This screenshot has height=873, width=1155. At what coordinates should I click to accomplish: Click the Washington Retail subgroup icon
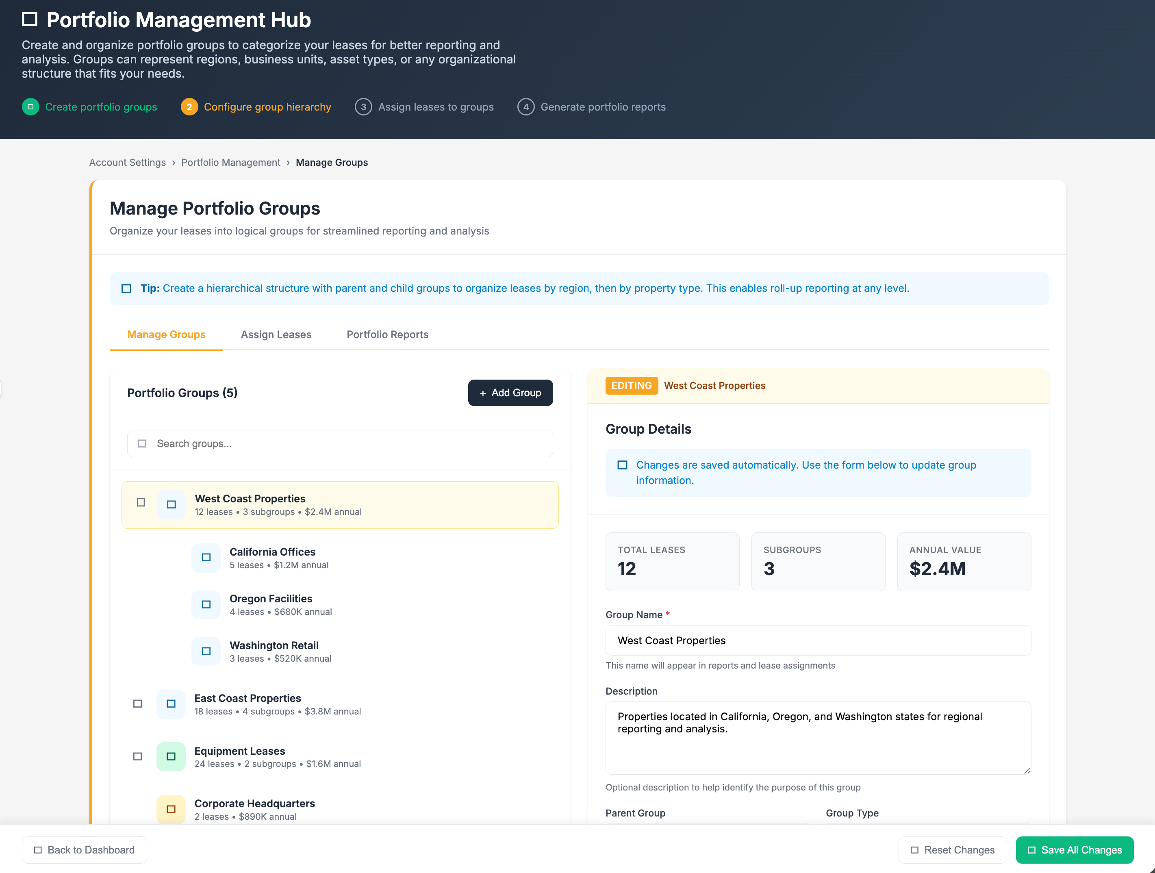pos(206,651)
